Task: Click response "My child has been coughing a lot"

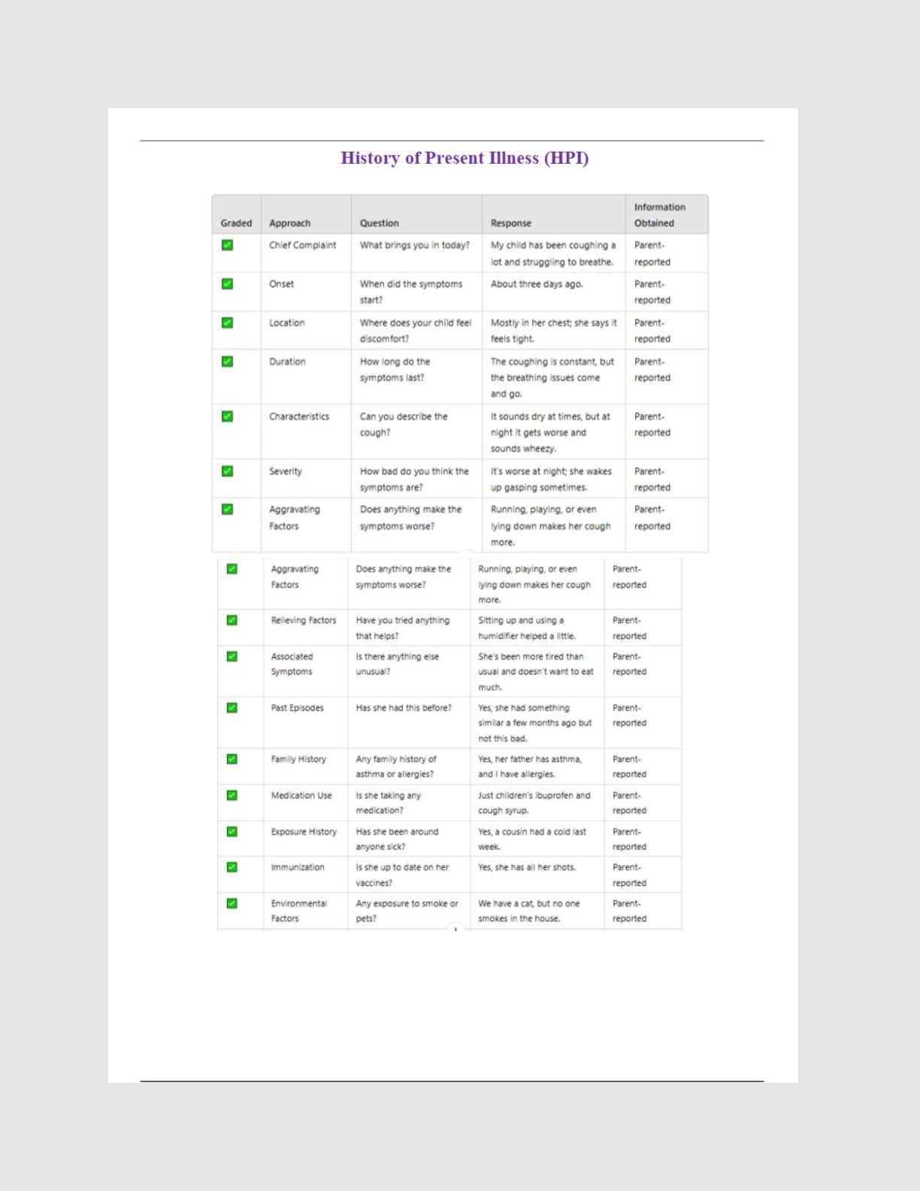Action: click(x=553, y=253)
